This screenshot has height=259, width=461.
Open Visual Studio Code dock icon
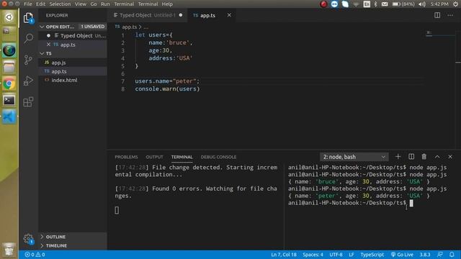[9, 117]
